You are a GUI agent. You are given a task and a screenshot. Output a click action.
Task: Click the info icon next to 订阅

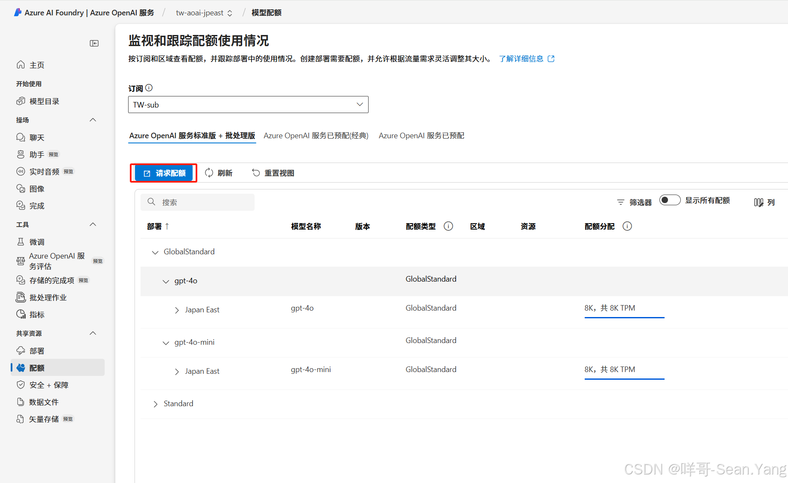[149, 88]
